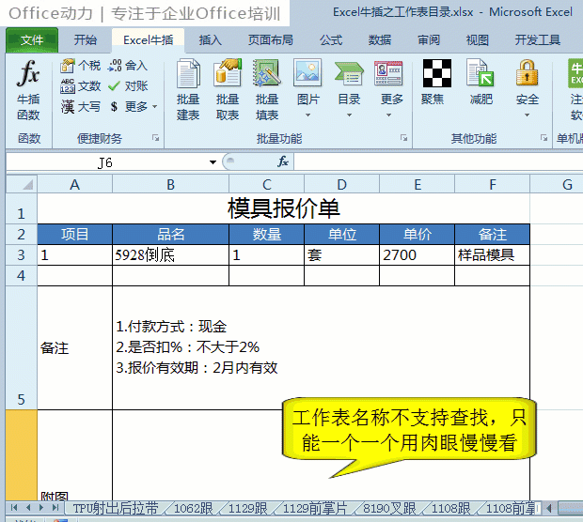Go to first sheet tab navigation arrow
The height and width of the screenshot is (522, 583).
[14, 508]
